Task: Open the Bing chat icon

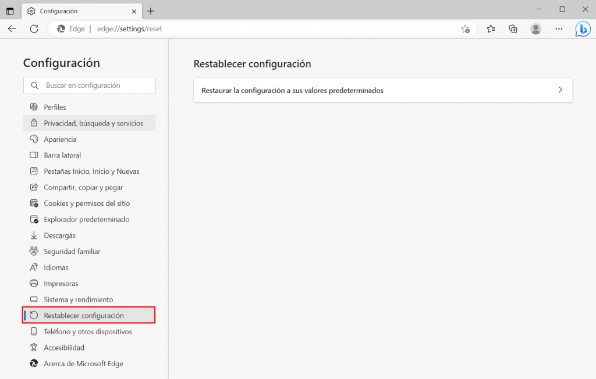Action: 583,28
